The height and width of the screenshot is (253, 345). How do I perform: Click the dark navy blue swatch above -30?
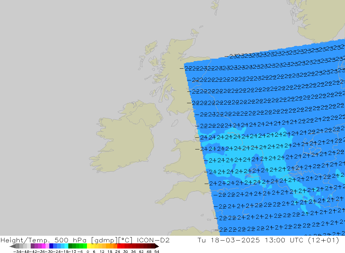coord(51,246)
